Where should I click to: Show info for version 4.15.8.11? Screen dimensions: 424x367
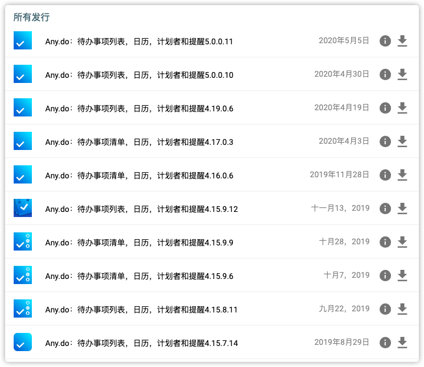tap(385, 309)
